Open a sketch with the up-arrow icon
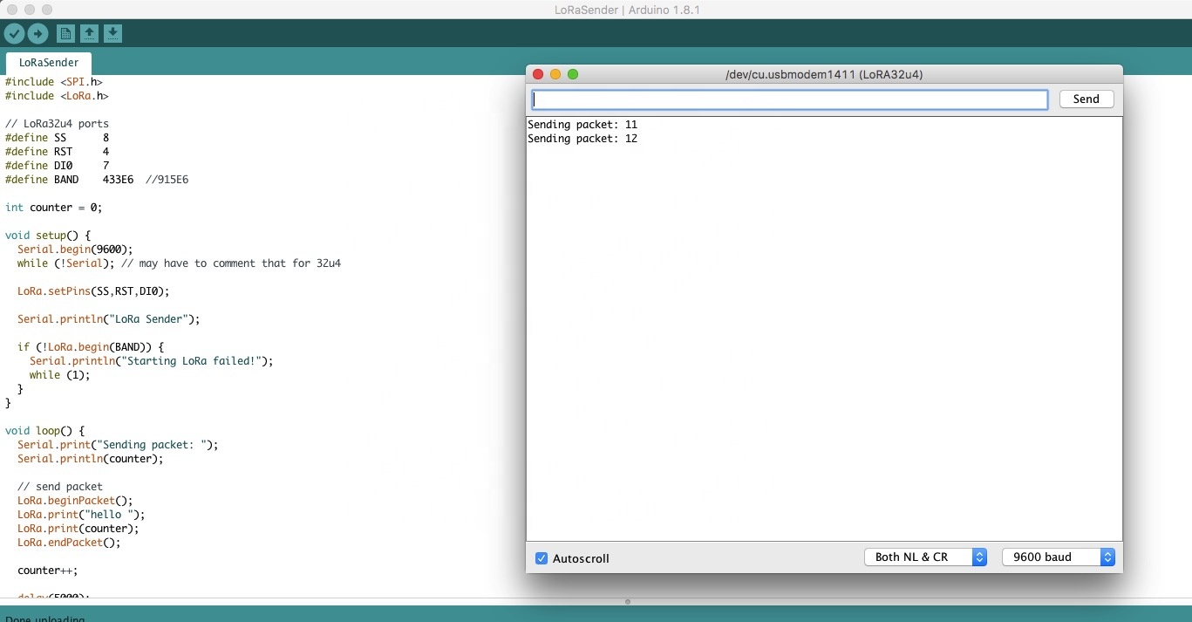Screen dimensions: 1192x622 coord(89,34)
